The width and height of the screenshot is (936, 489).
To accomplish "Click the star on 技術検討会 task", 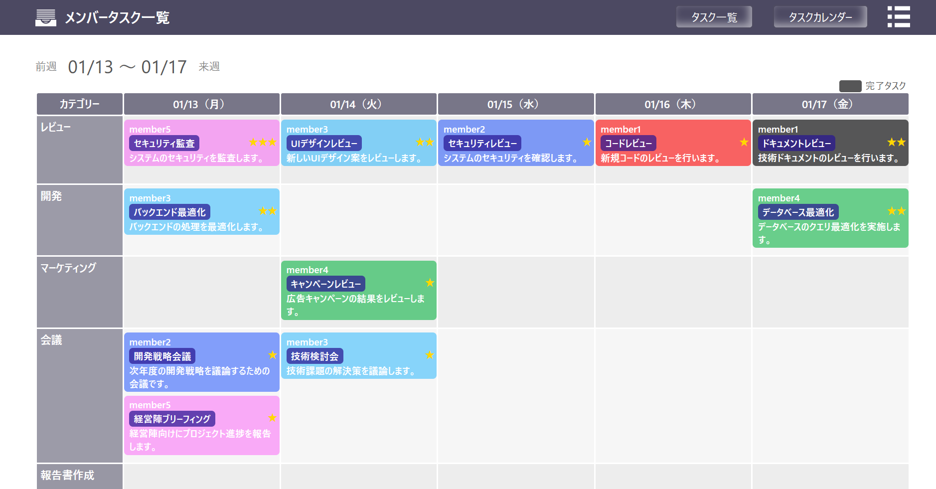I will pyautogui.click(x=430, y=355).
